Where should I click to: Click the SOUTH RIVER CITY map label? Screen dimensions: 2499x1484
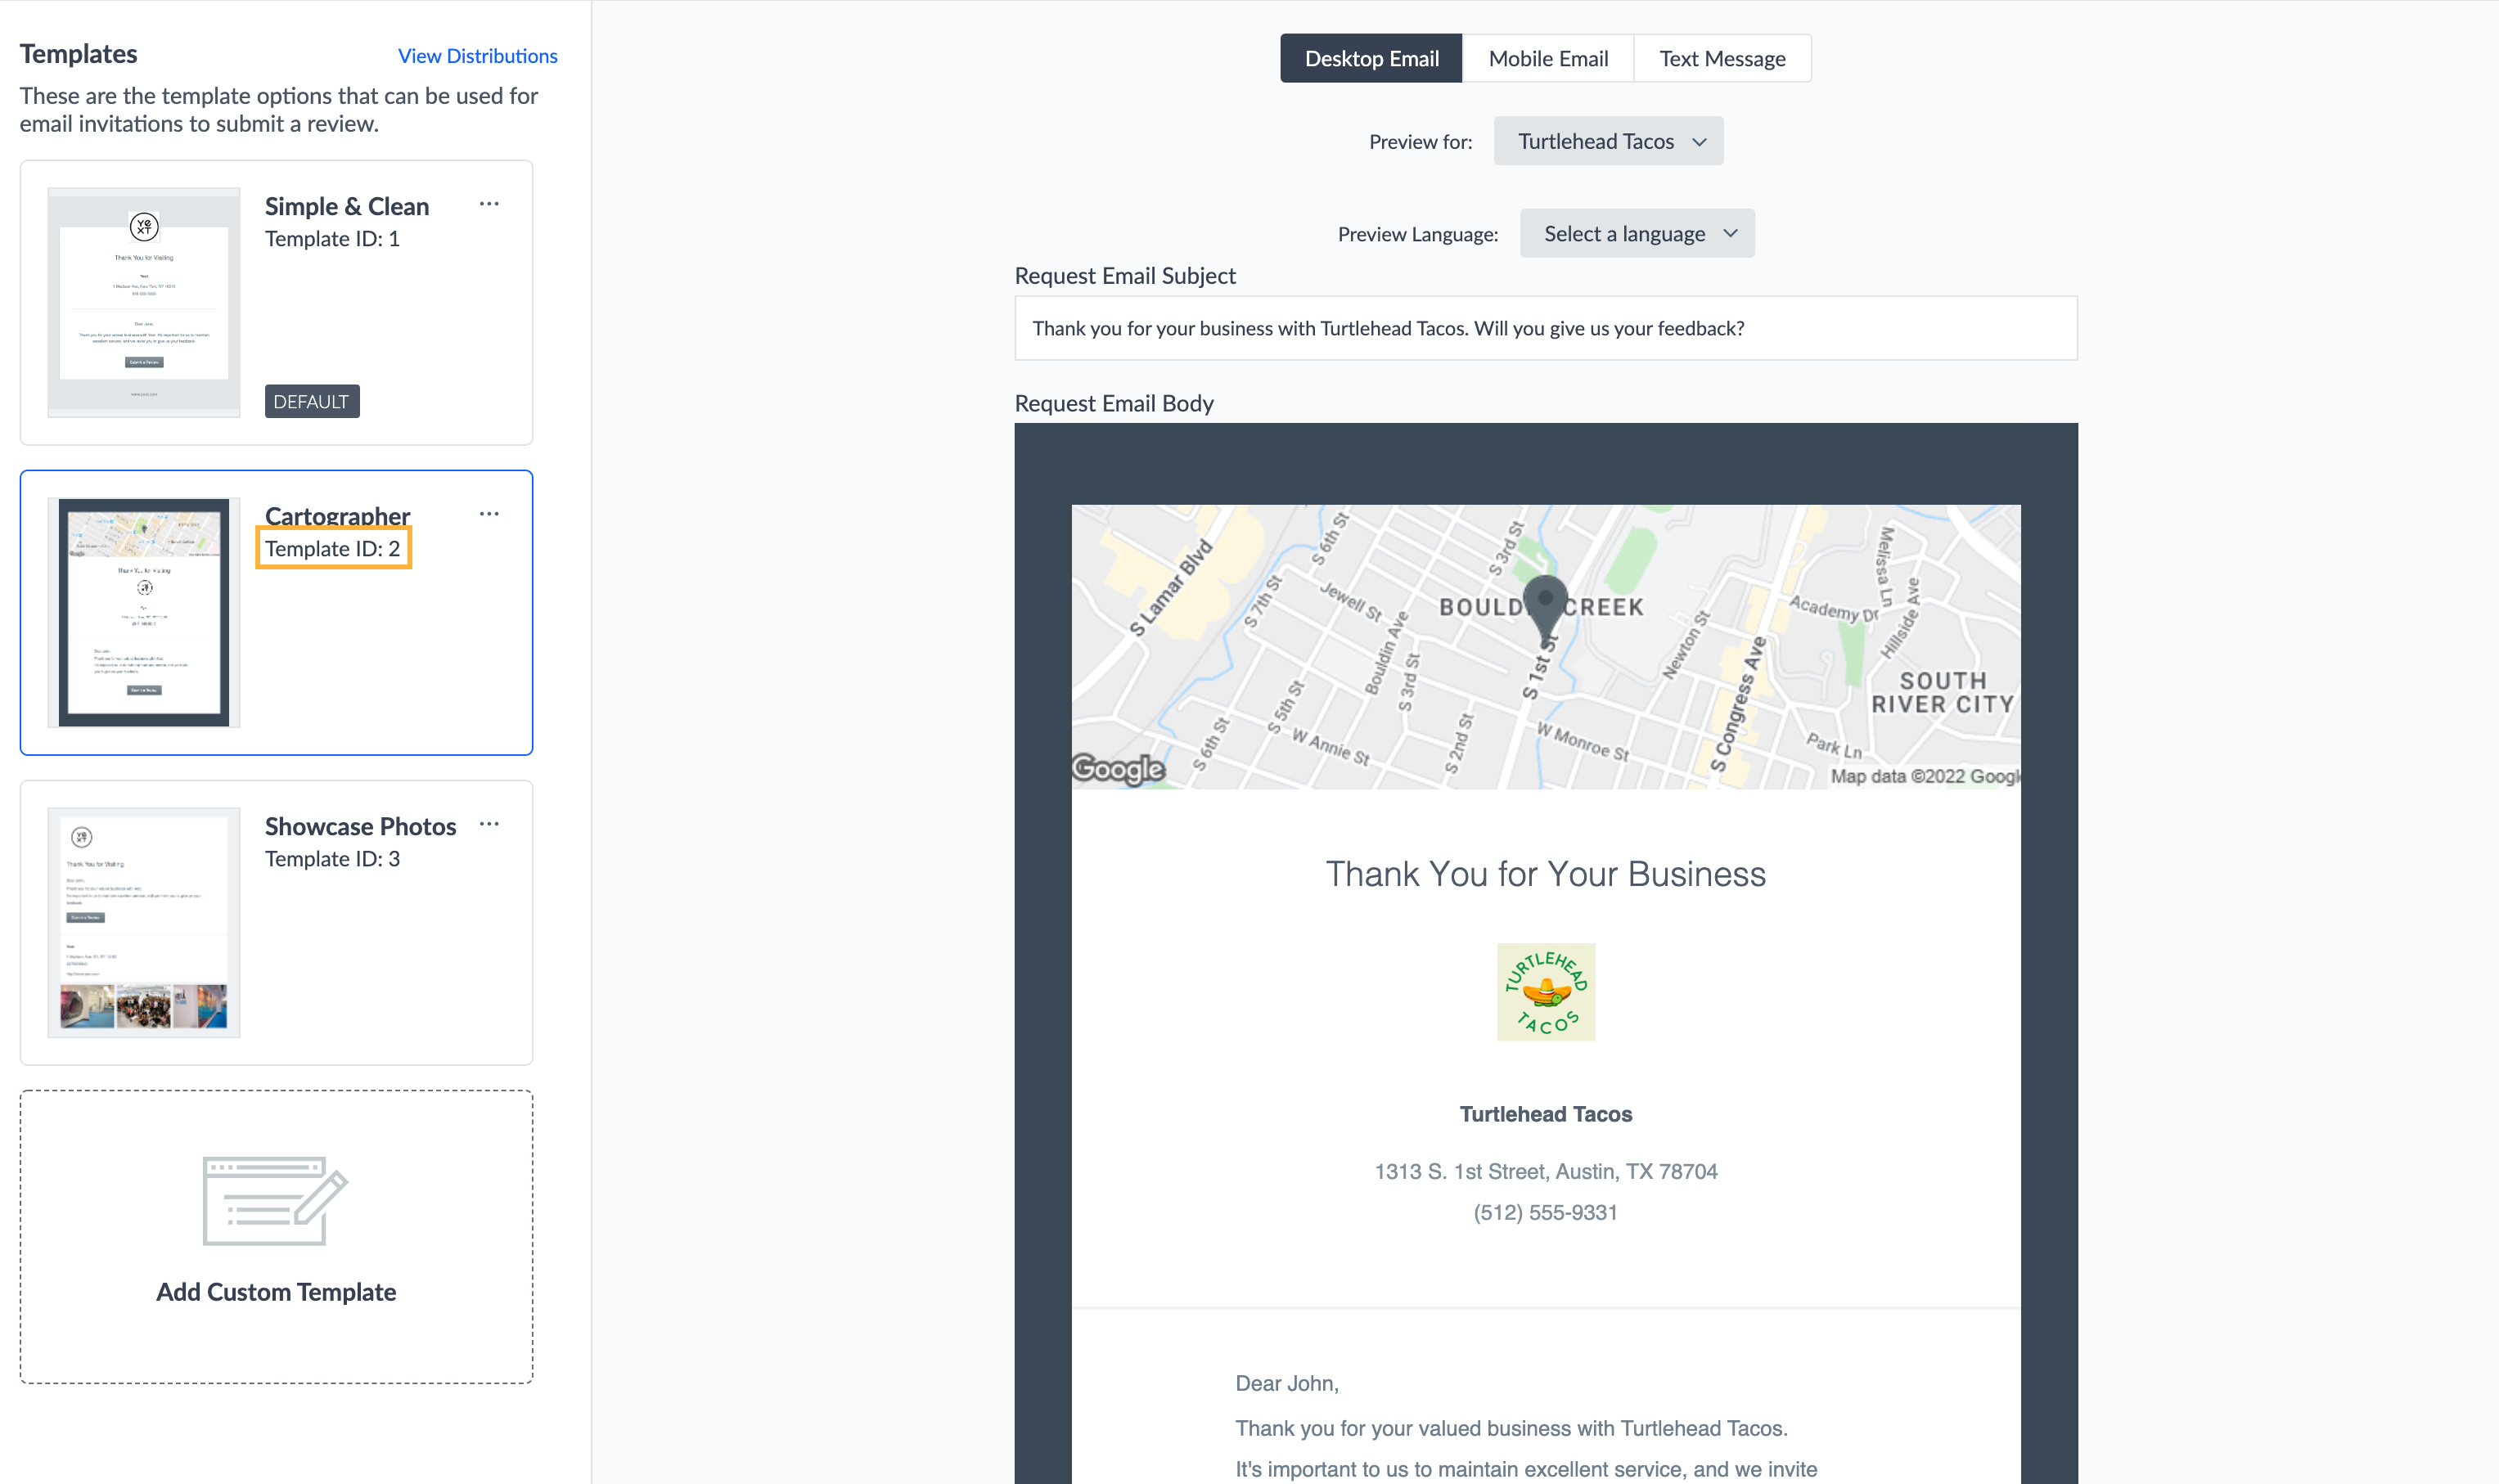(1942, 692)
